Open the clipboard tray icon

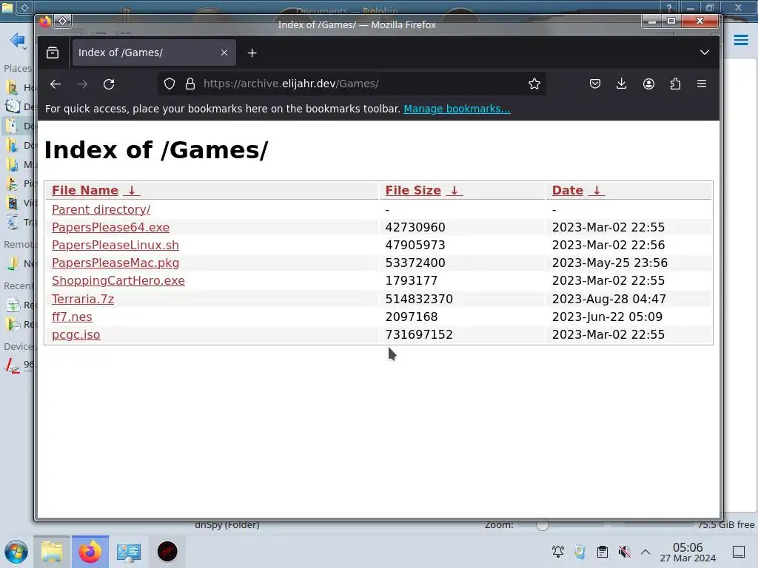pyautogui.click(x=603, y=552)
